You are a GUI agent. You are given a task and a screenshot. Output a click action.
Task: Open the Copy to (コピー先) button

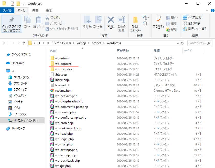pyautogui.click(x=98, y=22)
